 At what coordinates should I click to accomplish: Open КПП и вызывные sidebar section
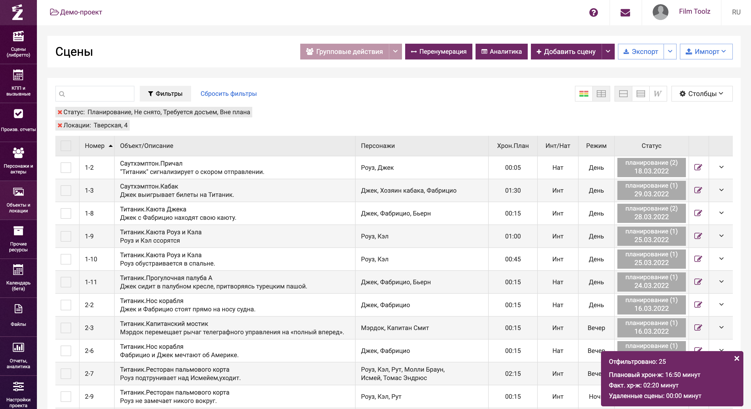pos(18,83)
